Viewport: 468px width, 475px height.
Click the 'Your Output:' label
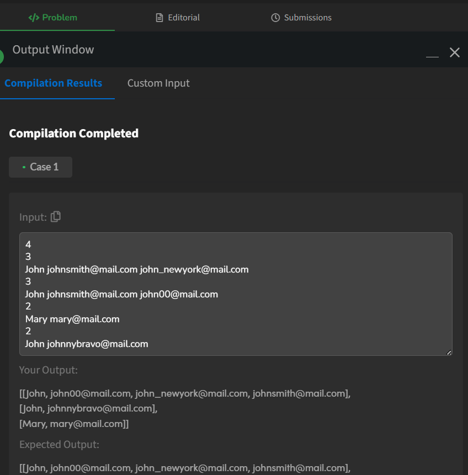(49, 370)
